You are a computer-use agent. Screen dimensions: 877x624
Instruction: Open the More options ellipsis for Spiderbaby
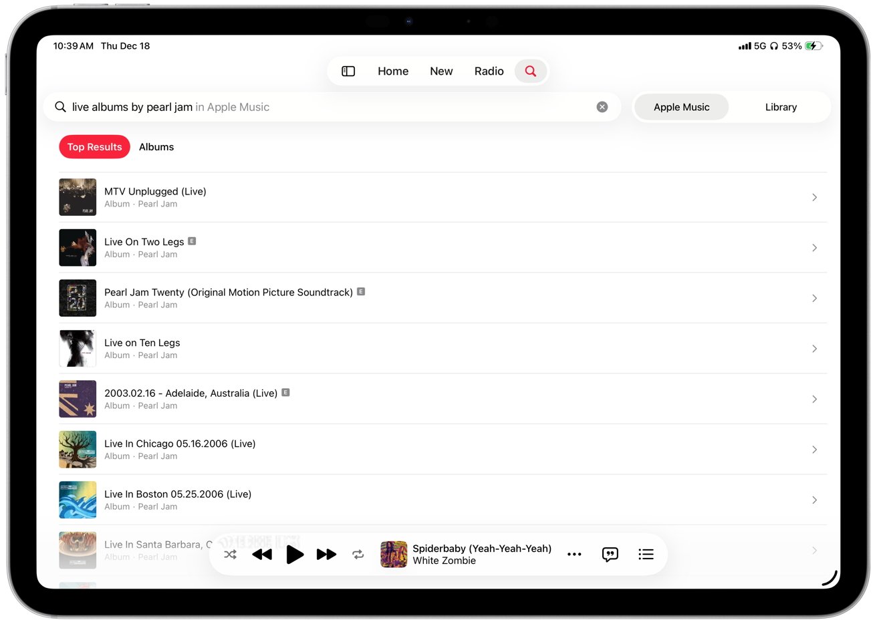coord(574,554)
